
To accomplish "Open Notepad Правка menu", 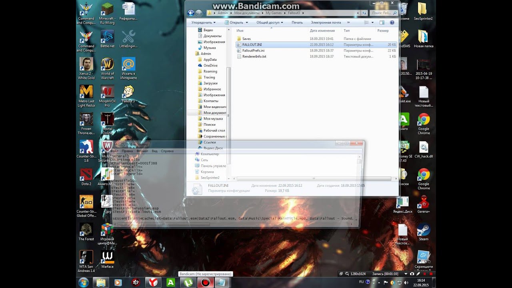I will pyautogui.click(x=127, y=151).
